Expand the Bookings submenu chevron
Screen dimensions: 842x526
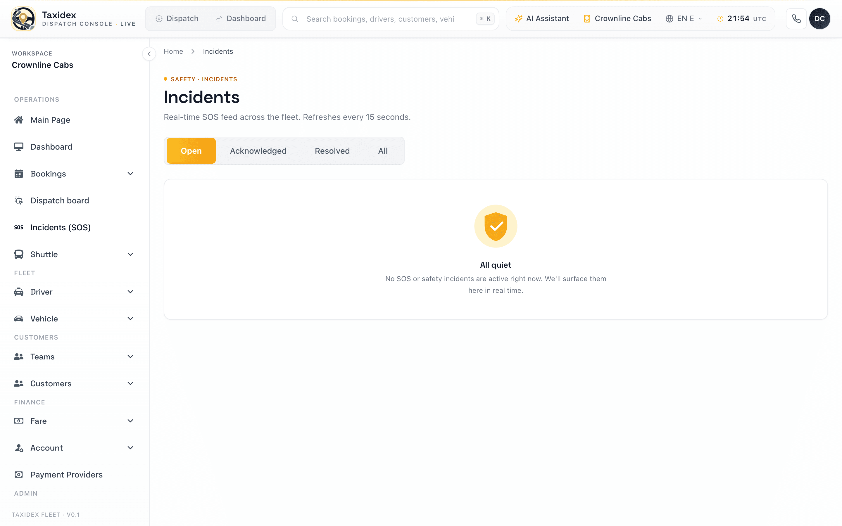(130, 174)
